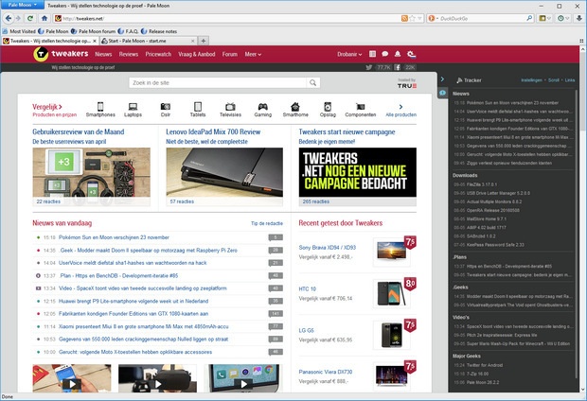The height and width of the screenshot is (401, 587).
Task: Open Twitter for Android in Major Geeks
Action: click(485, 365)
